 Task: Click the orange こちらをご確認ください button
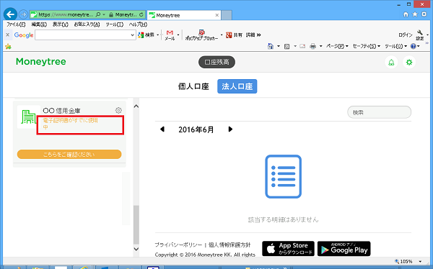click(69, 155)
